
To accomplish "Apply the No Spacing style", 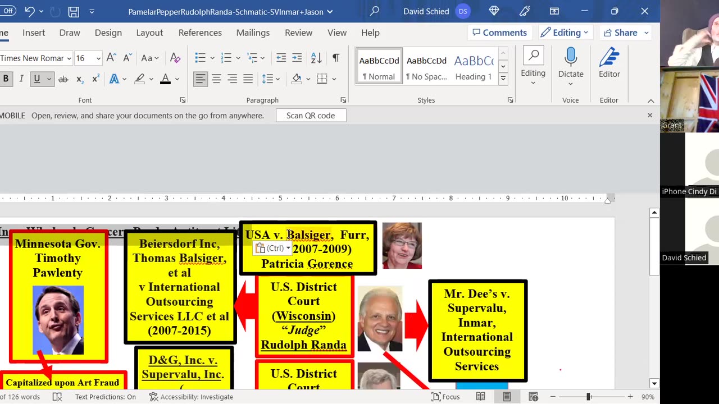I will click(x=426, y=67).
